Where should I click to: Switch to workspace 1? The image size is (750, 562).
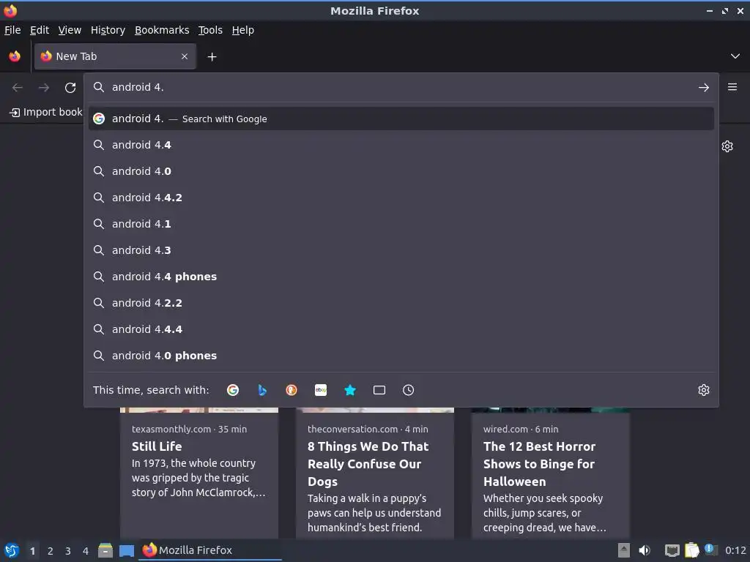tap(32, 551)
